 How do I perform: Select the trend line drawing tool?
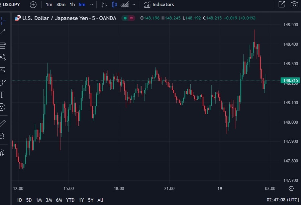(x=3, y=32)
